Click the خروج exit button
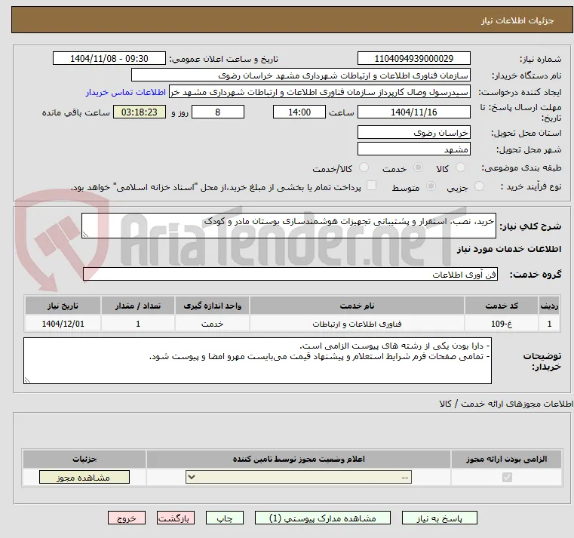The image size is (574, 538). (x=126, y=518)
